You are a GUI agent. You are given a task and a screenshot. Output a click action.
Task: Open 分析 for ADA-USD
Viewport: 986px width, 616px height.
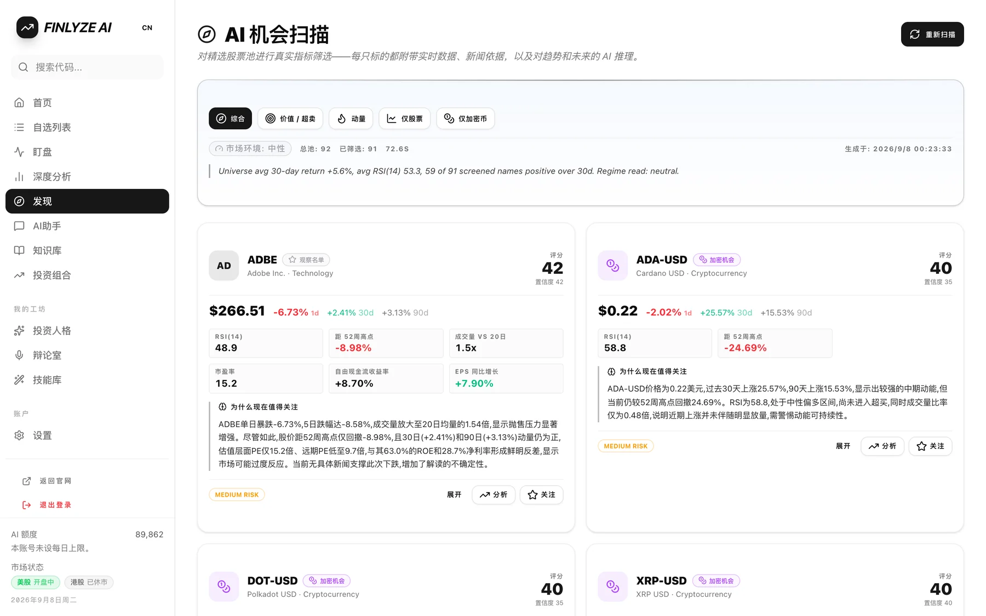[882, 446]
